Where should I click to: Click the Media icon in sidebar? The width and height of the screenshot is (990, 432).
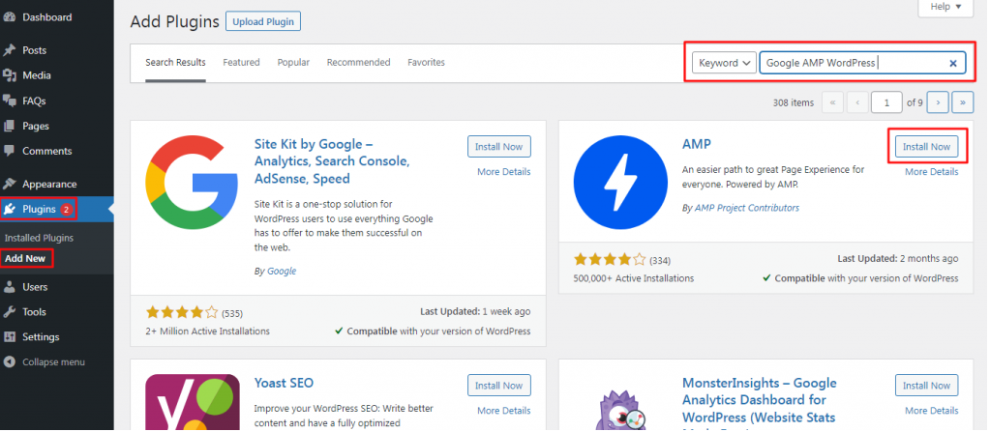10,75
